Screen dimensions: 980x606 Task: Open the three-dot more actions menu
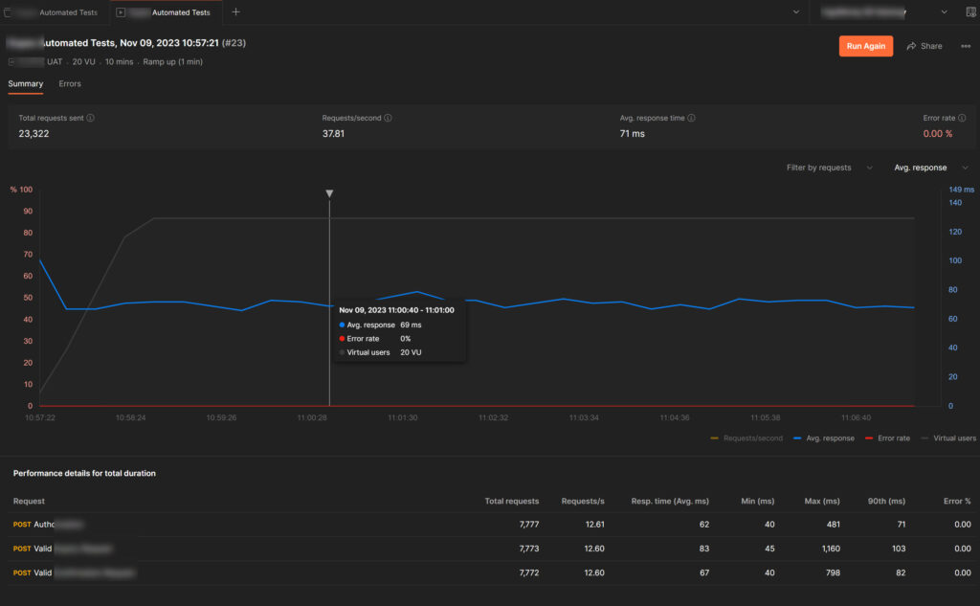[x=966, y=46]
